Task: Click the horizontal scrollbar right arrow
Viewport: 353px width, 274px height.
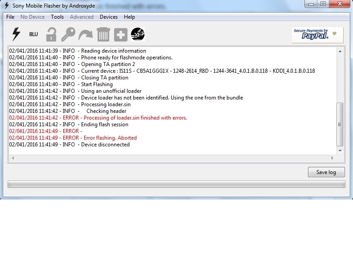Action: point(332,158)
